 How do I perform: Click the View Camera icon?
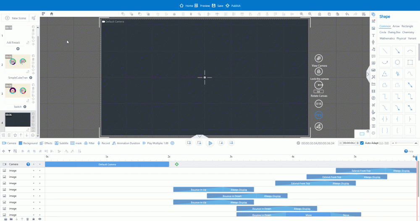coord(319,59)
